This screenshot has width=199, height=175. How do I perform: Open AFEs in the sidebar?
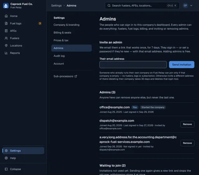[23, 31]
